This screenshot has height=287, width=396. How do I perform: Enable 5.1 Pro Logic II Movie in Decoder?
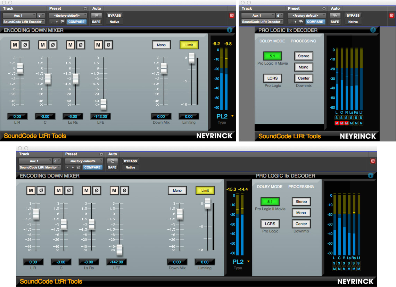(x=272, y=56)
